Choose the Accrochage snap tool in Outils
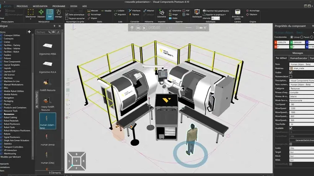Viewport: 314px width, 176px height. click(94, 14)
